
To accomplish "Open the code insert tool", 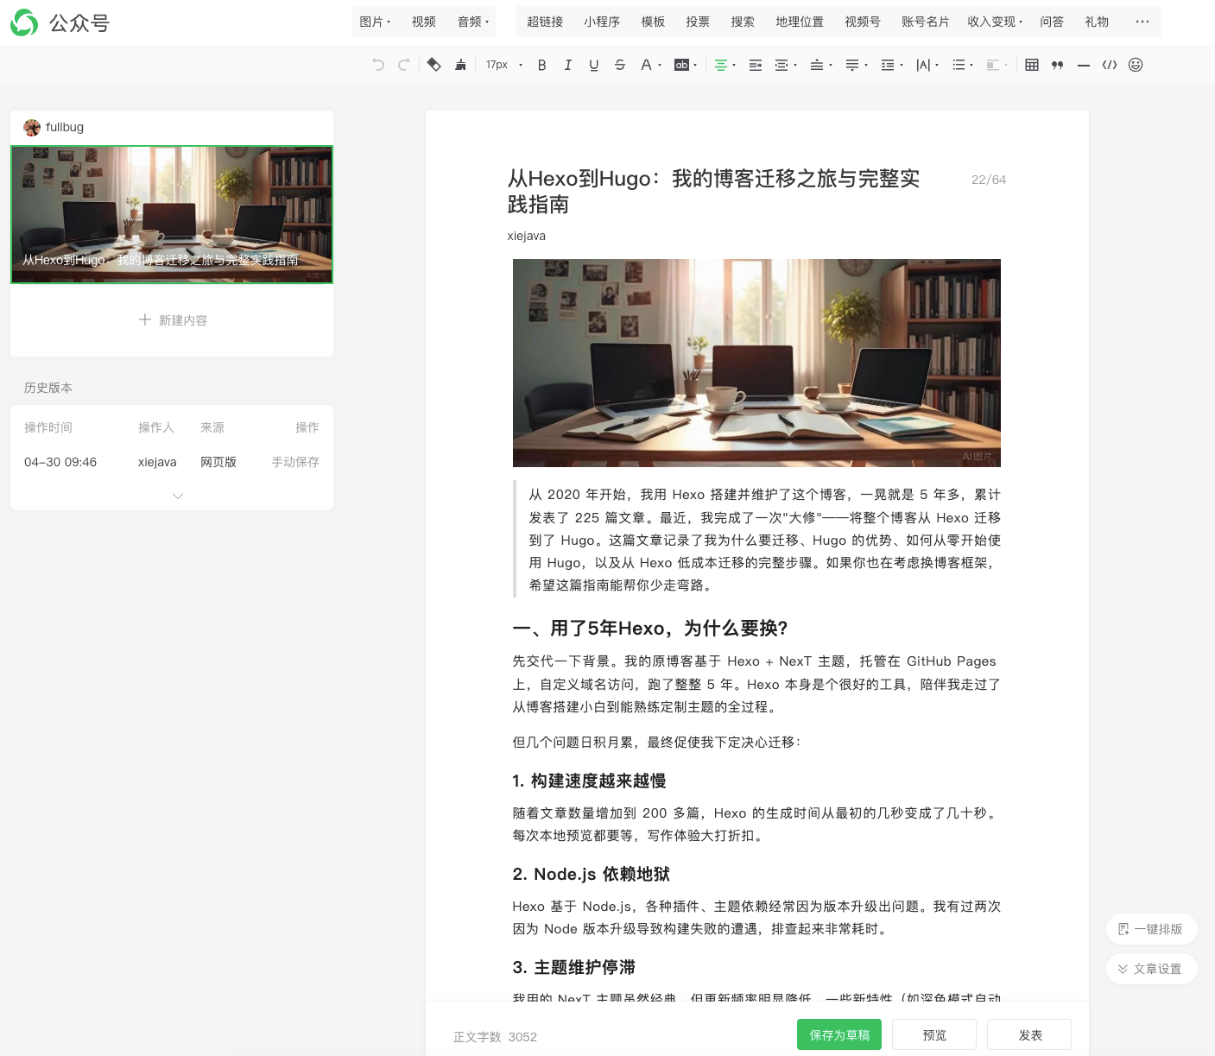I will 1110,65.
